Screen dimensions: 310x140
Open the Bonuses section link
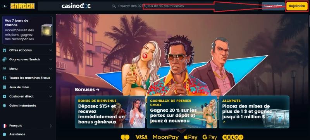point(87,89)
